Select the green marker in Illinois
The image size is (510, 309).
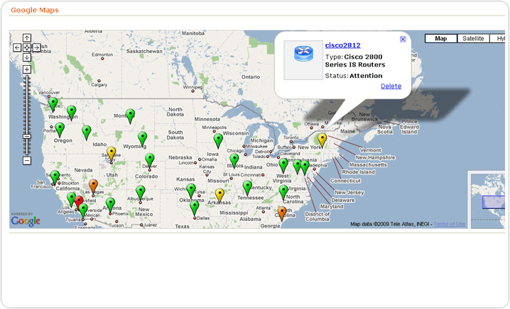pyautogui.click(x=234, y=161)
